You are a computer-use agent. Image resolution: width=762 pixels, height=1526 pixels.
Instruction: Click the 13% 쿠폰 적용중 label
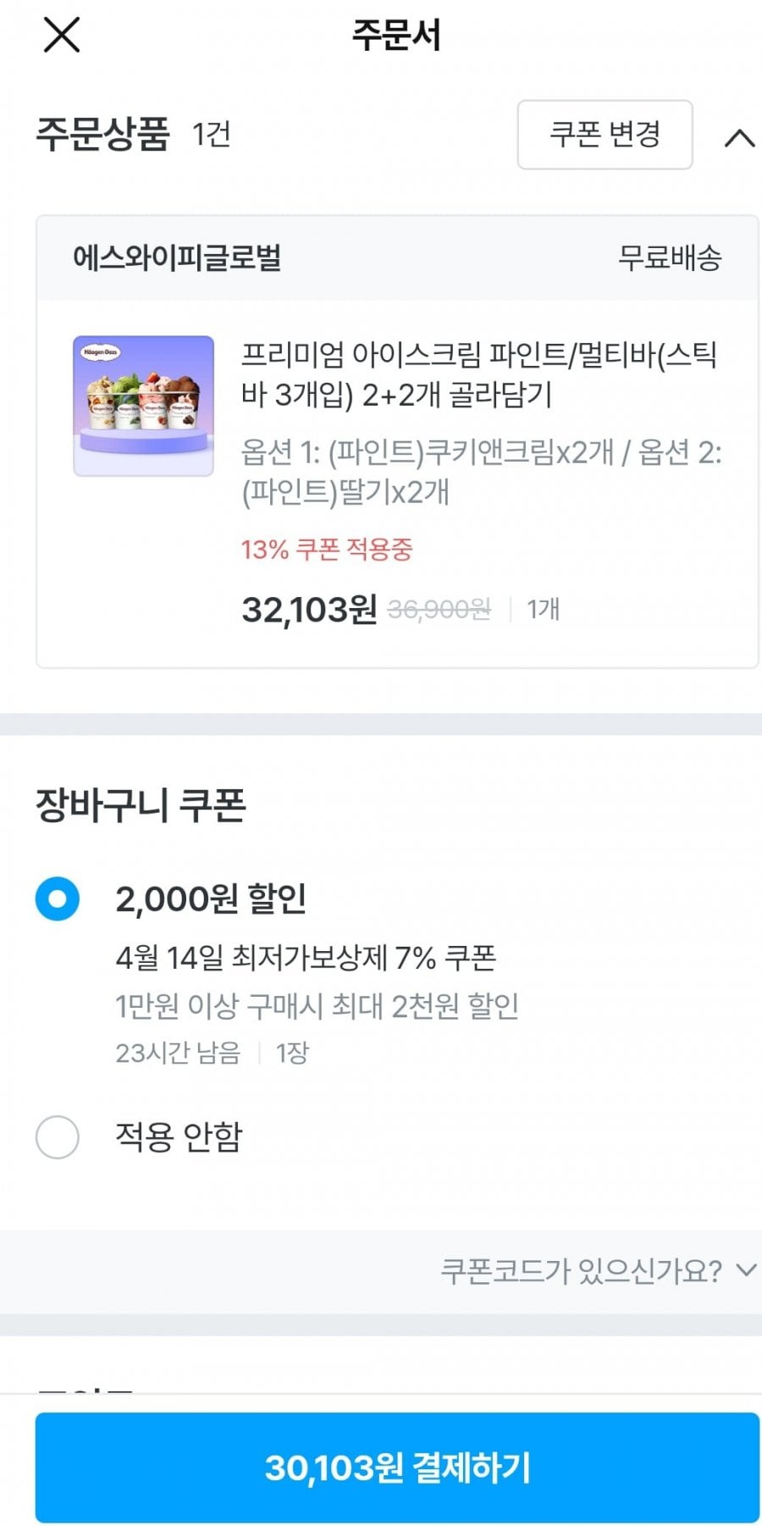[x=327, y=550]
